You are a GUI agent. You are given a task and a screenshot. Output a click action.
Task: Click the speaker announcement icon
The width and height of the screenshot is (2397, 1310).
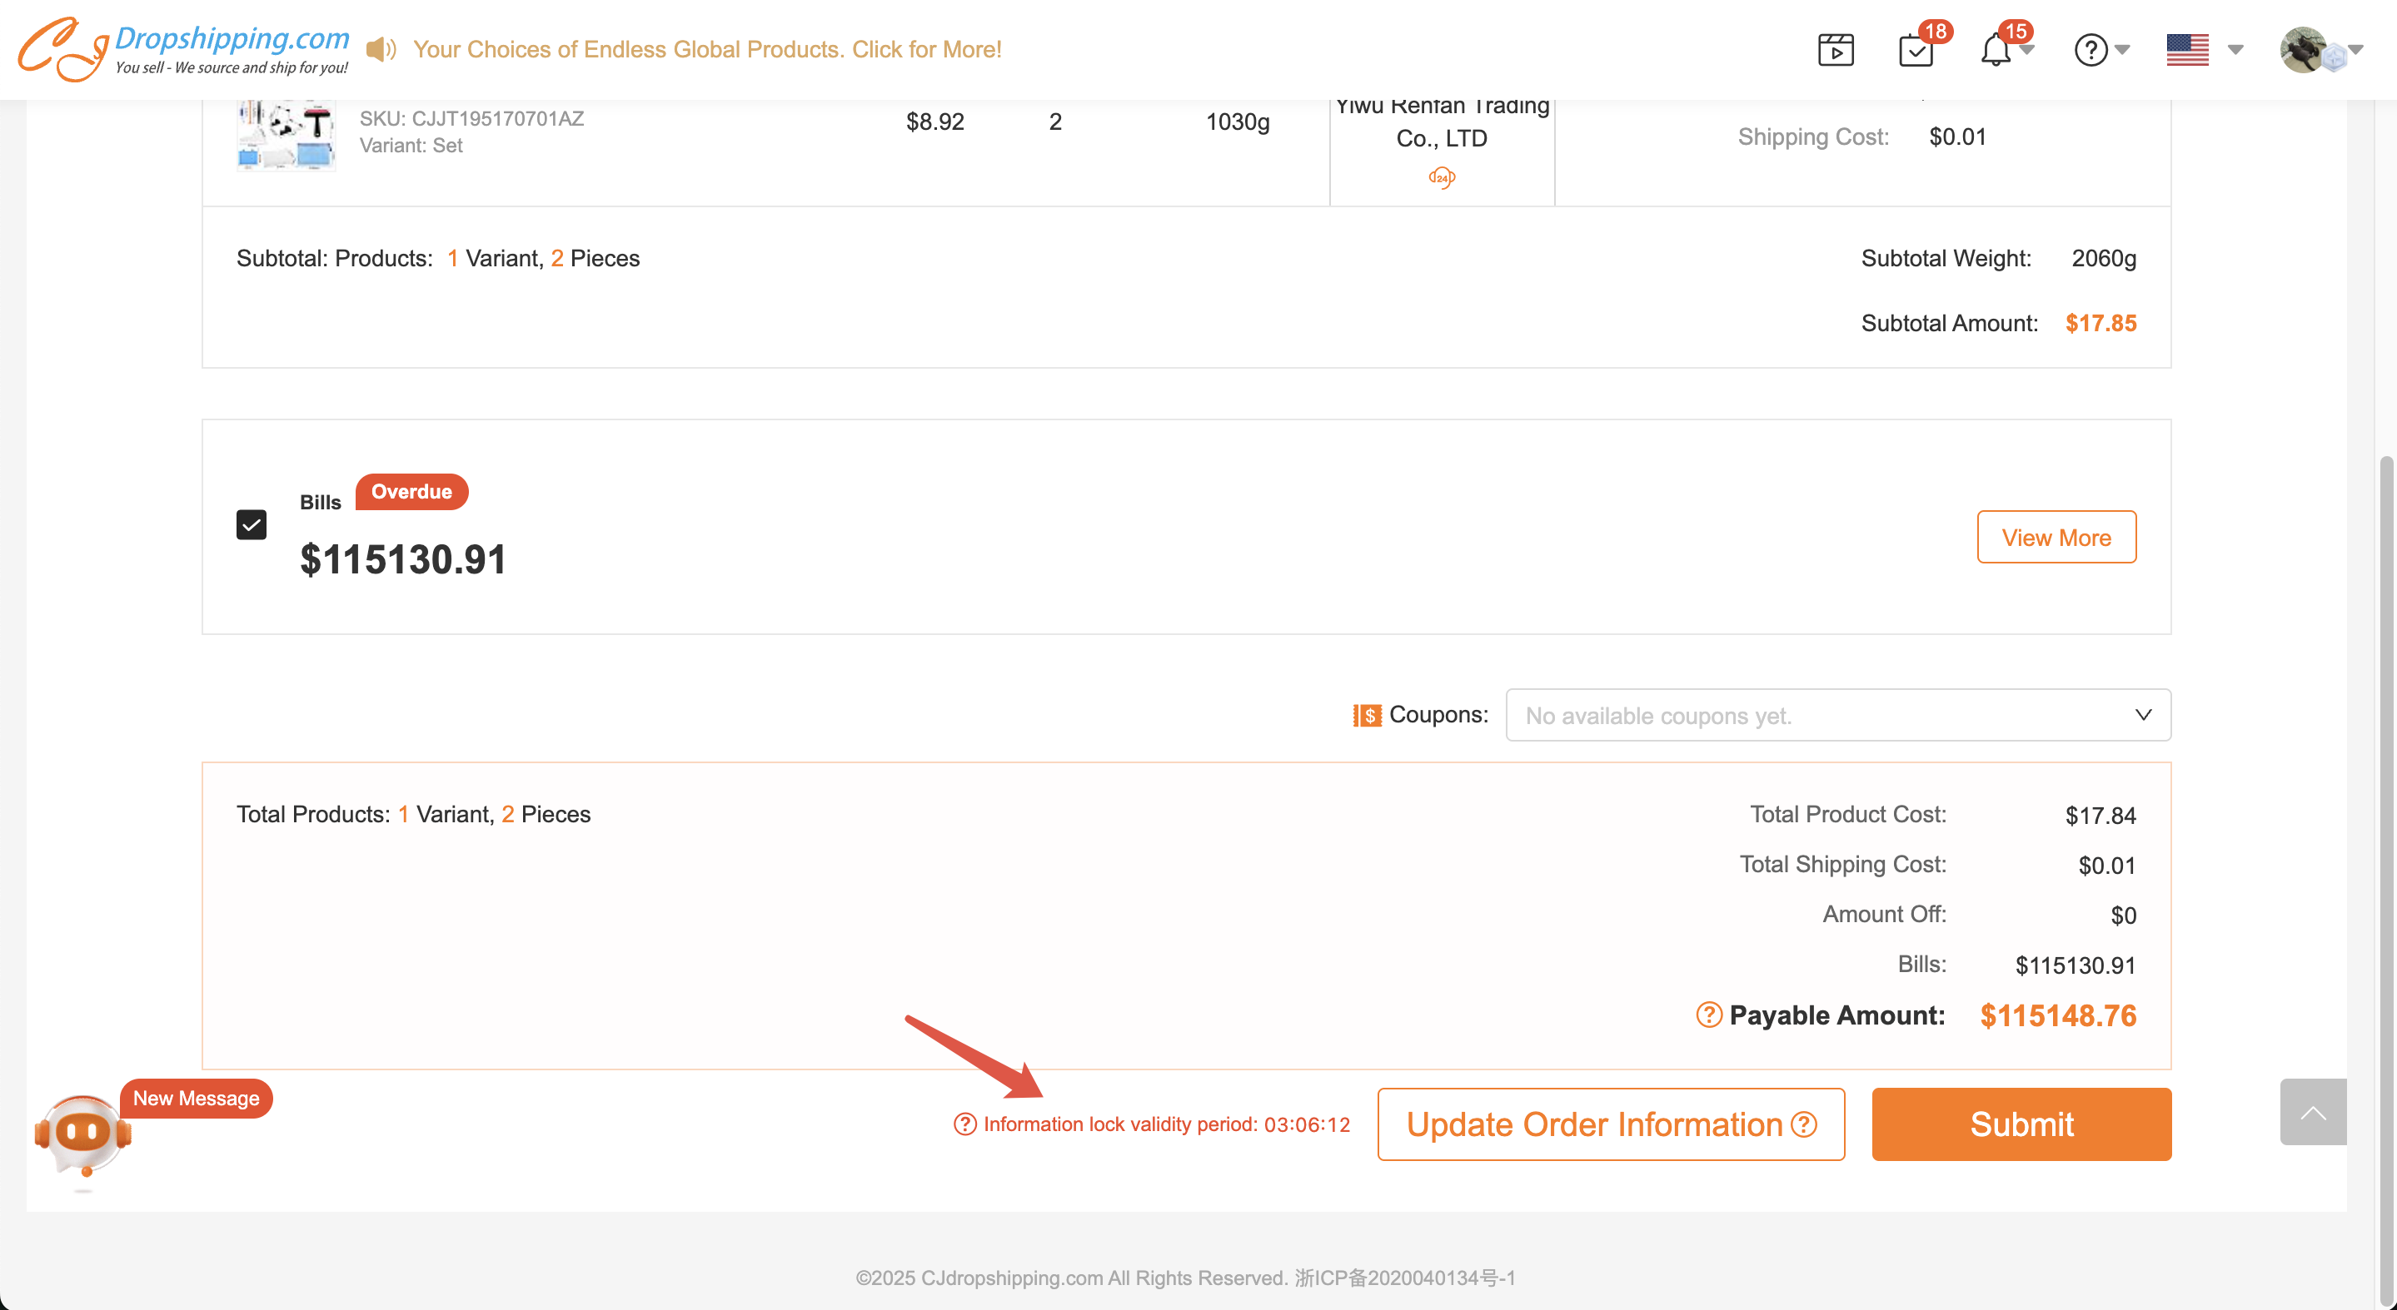[x=381, y=49]
